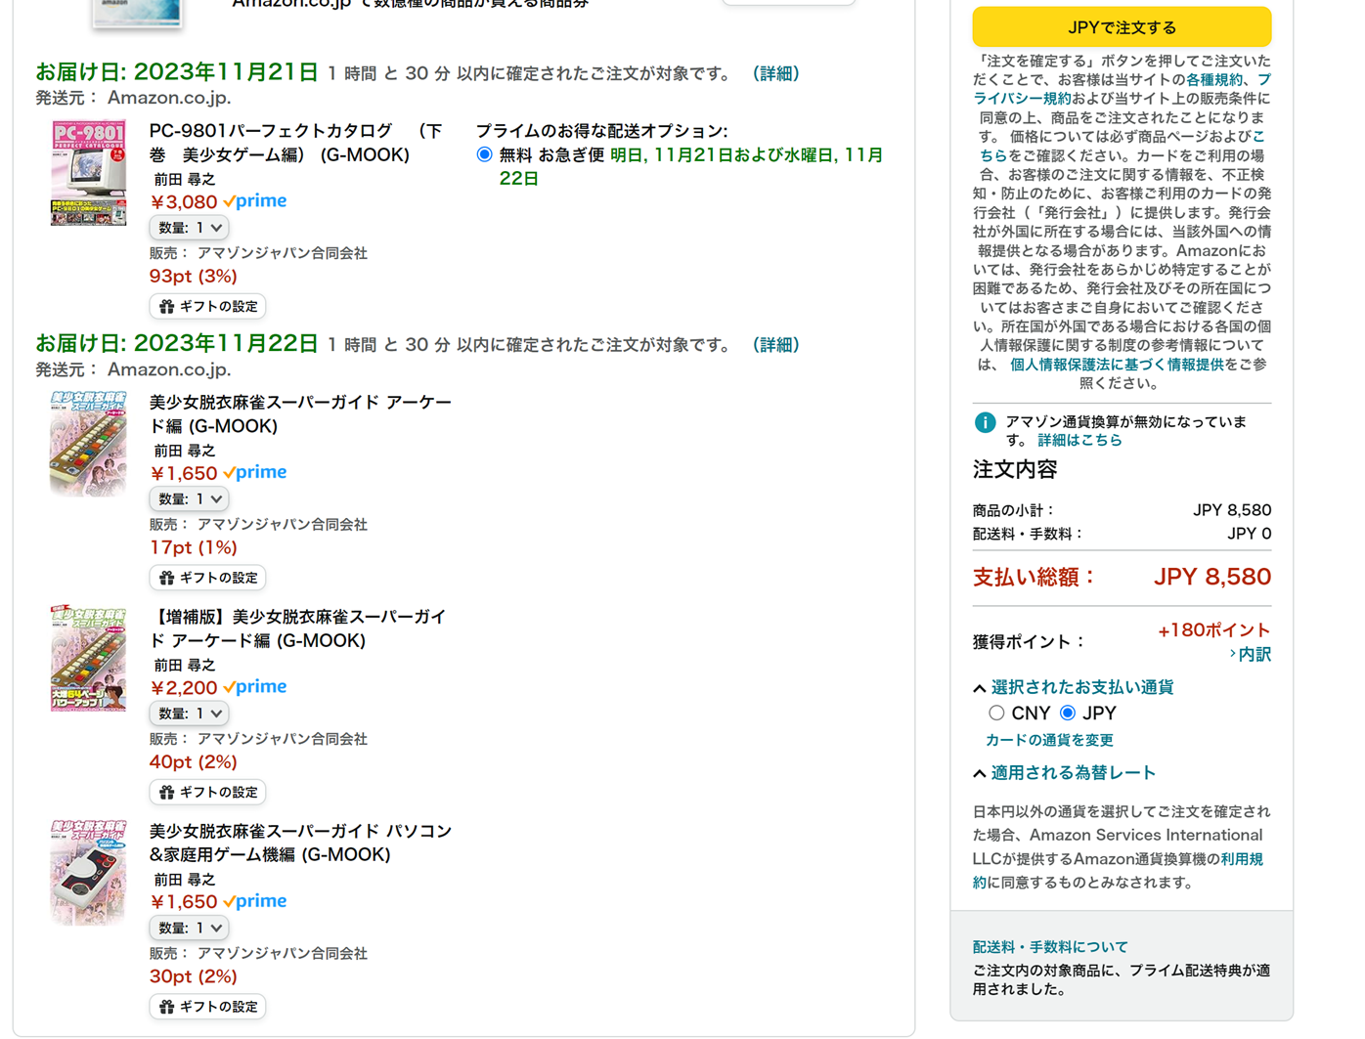1365x1039 pixels.
Task: Show the 内訳 points breakdown
Action: point(1250,655)
